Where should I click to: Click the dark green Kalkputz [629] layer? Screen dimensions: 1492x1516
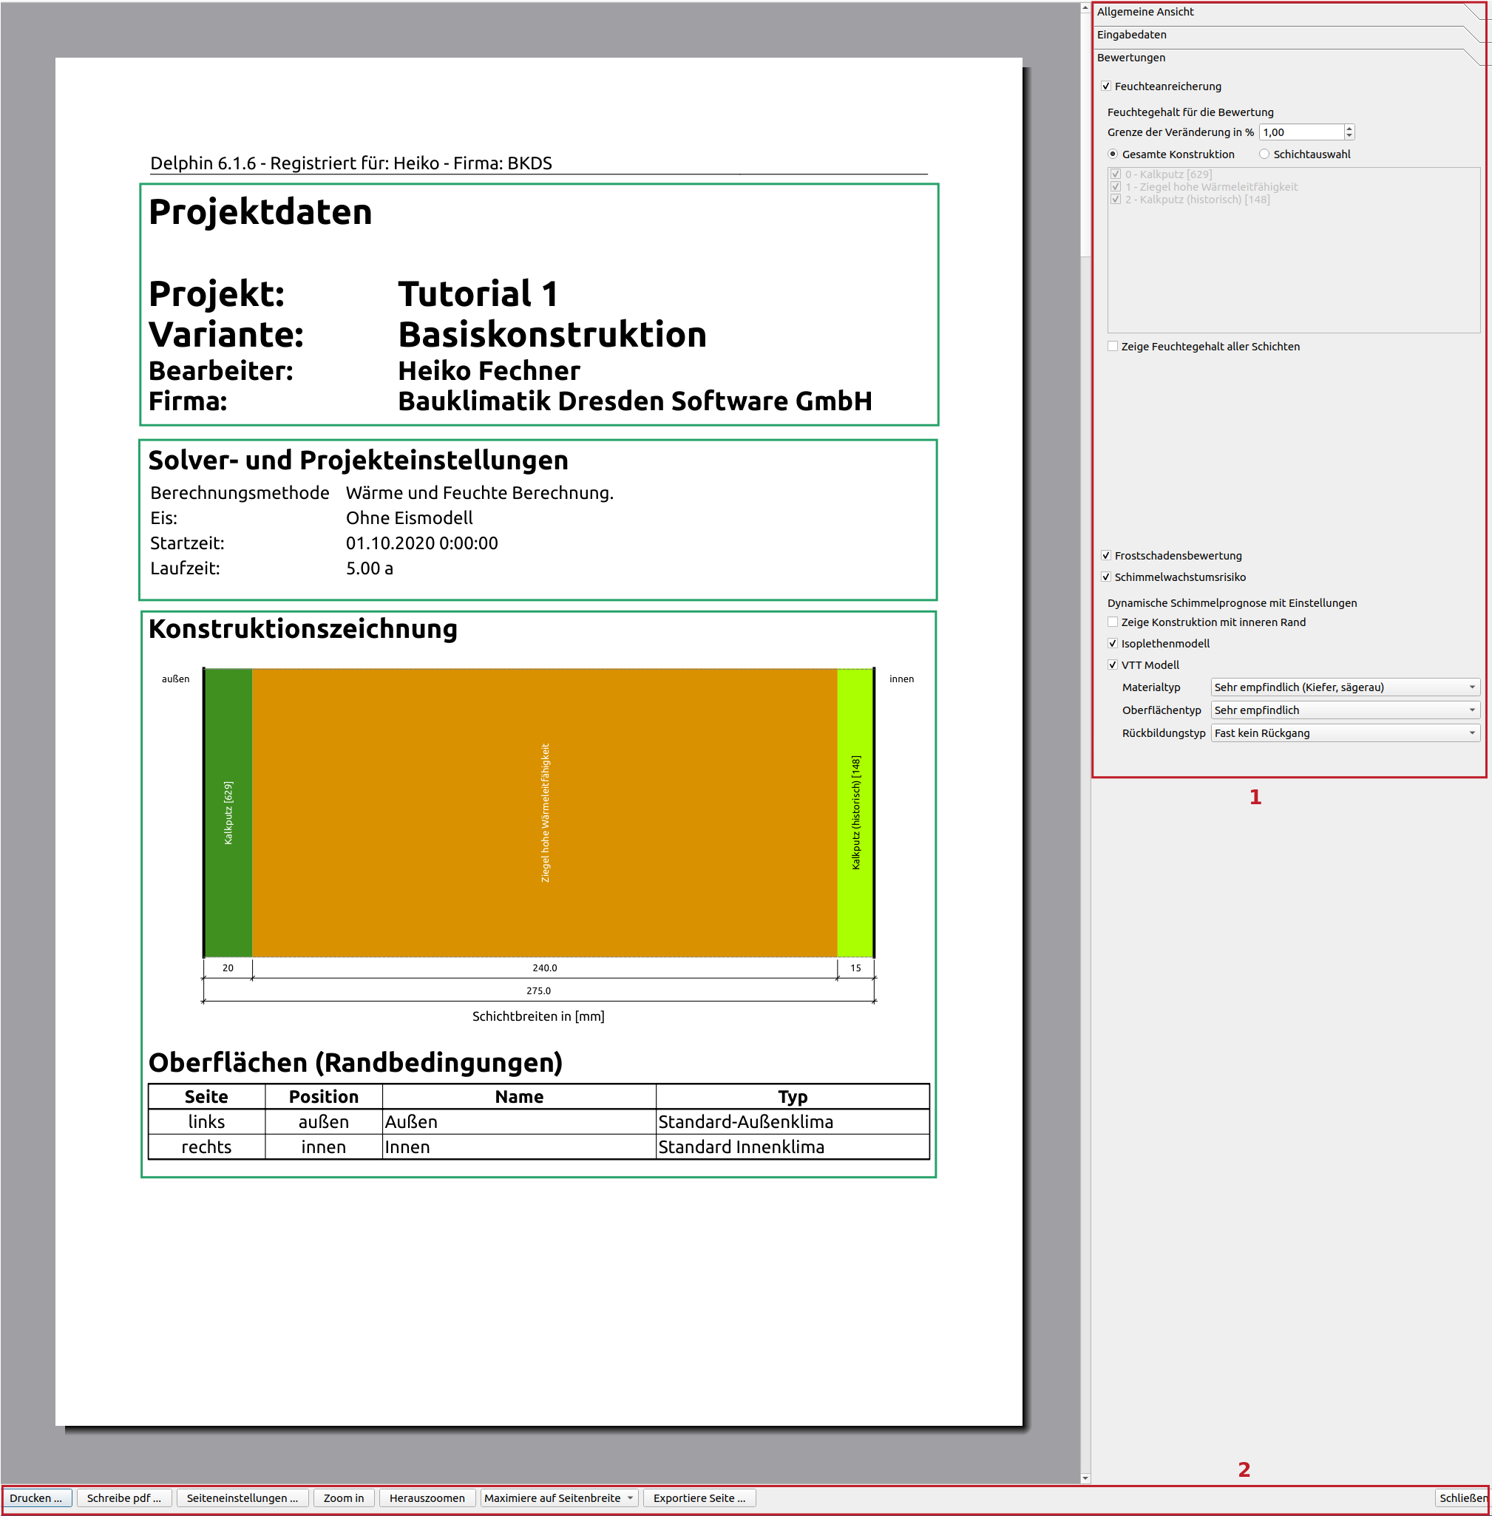tap(228, 812)
